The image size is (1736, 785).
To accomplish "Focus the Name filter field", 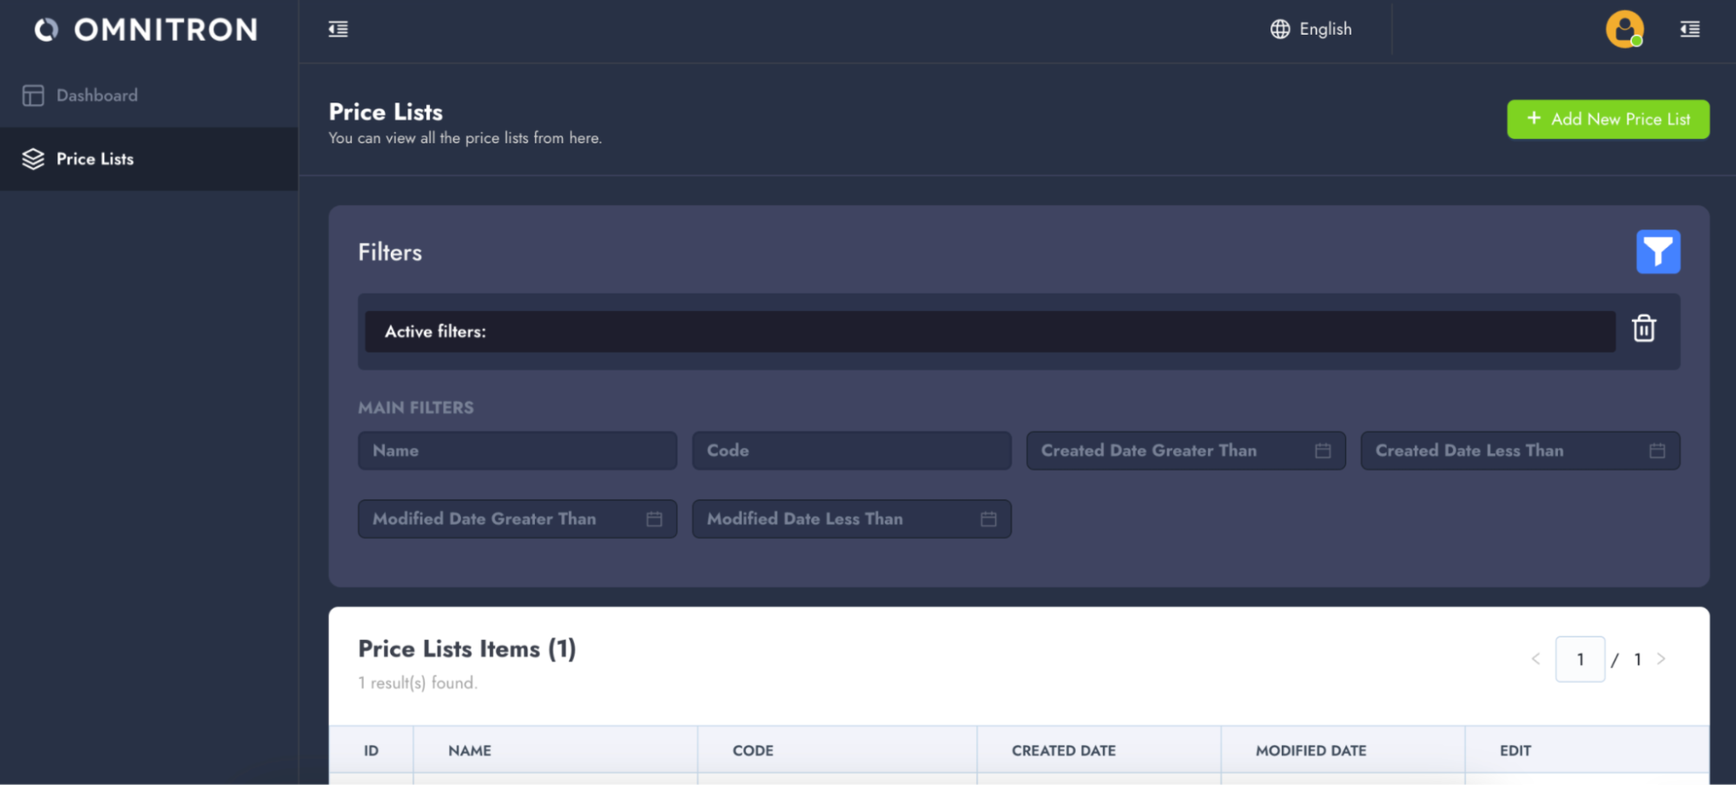I will point(517,451).
